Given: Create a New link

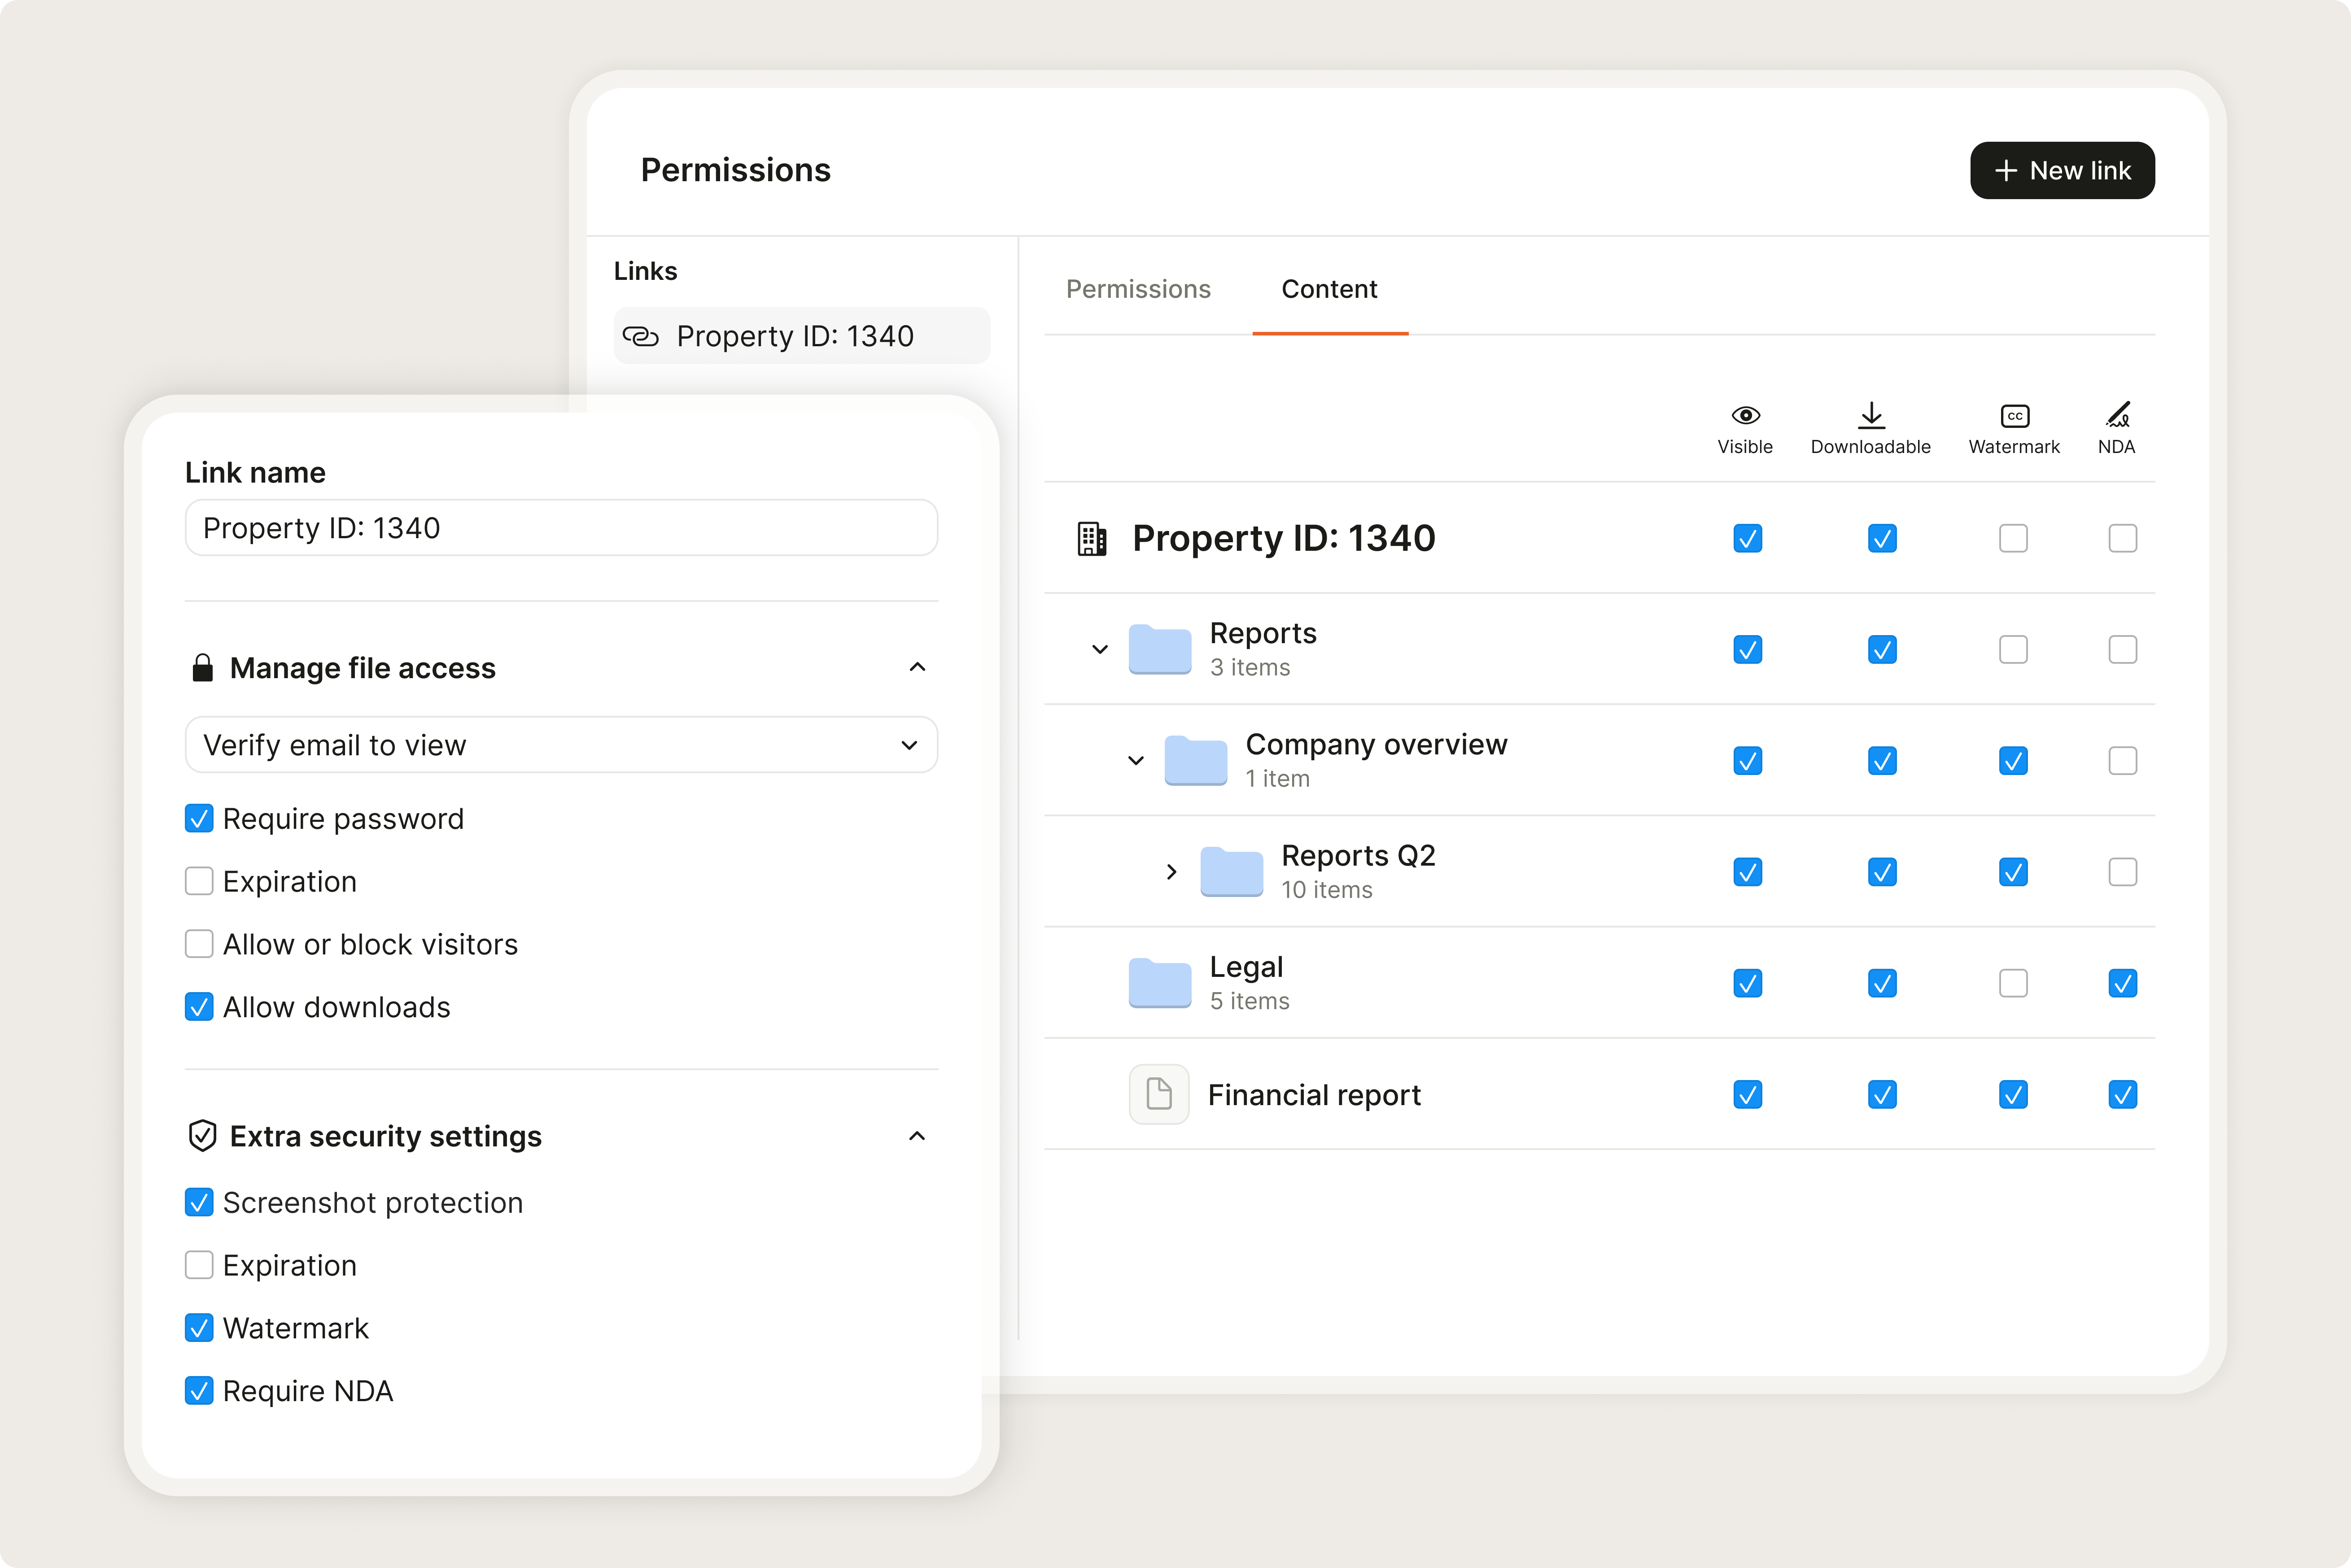Looking at the screenshot, I should [2062, 171].
